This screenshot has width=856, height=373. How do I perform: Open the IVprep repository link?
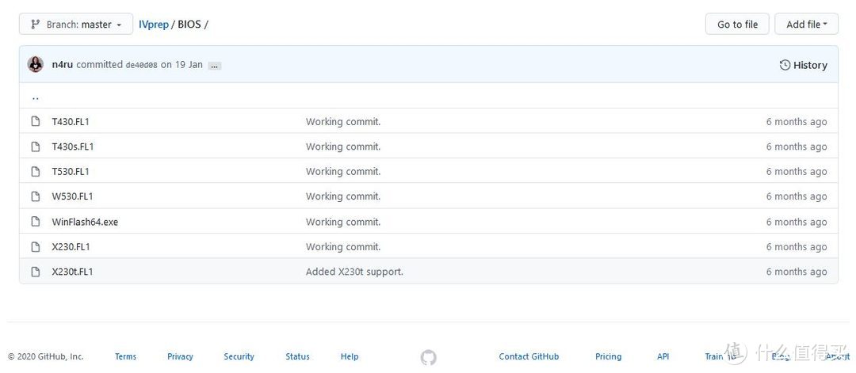[154, 25]
